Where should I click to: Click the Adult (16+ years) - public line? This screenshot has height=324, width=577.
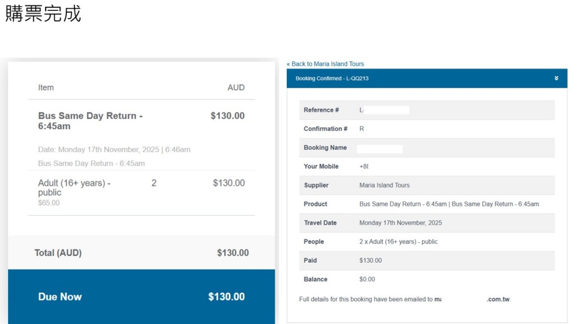[74, 187]
